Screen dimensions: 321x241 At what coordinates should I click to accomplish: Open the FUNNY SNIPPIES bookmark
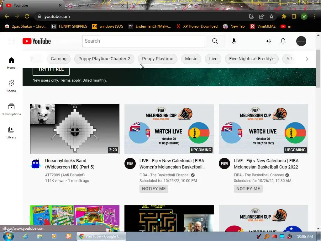69,26
